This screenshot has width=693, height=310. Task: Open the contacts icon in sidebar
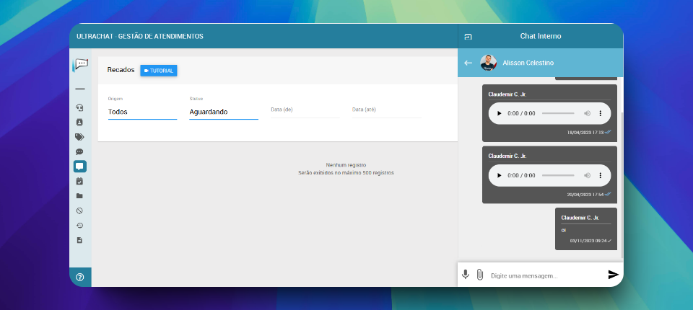79,123
